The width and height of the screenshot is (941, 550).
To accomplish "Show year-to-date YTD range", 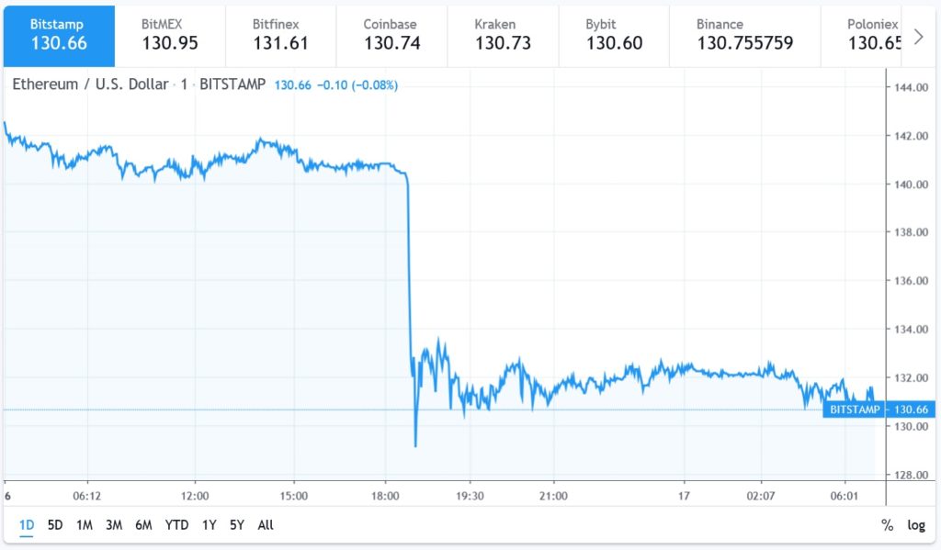I will pyautogui.click(x=176, y=525).
